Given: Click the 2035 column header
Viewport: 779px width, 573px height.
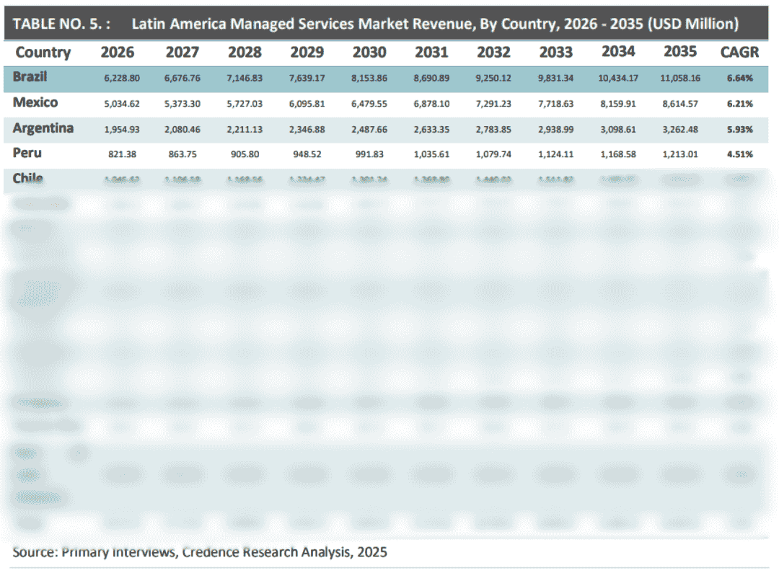Looking at the screenshot, I should point(679,51).
